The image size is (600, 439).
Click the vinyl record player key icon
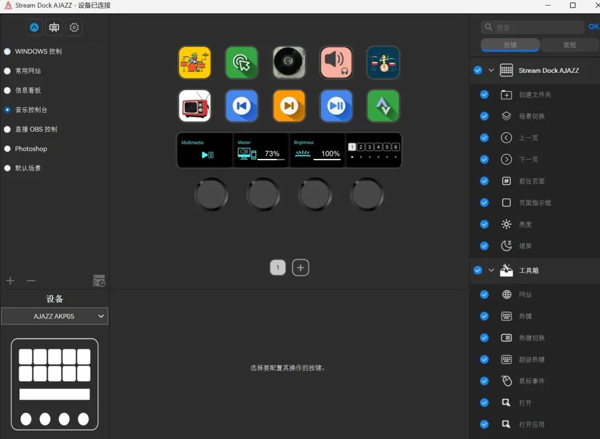click(x=289, y=62)
